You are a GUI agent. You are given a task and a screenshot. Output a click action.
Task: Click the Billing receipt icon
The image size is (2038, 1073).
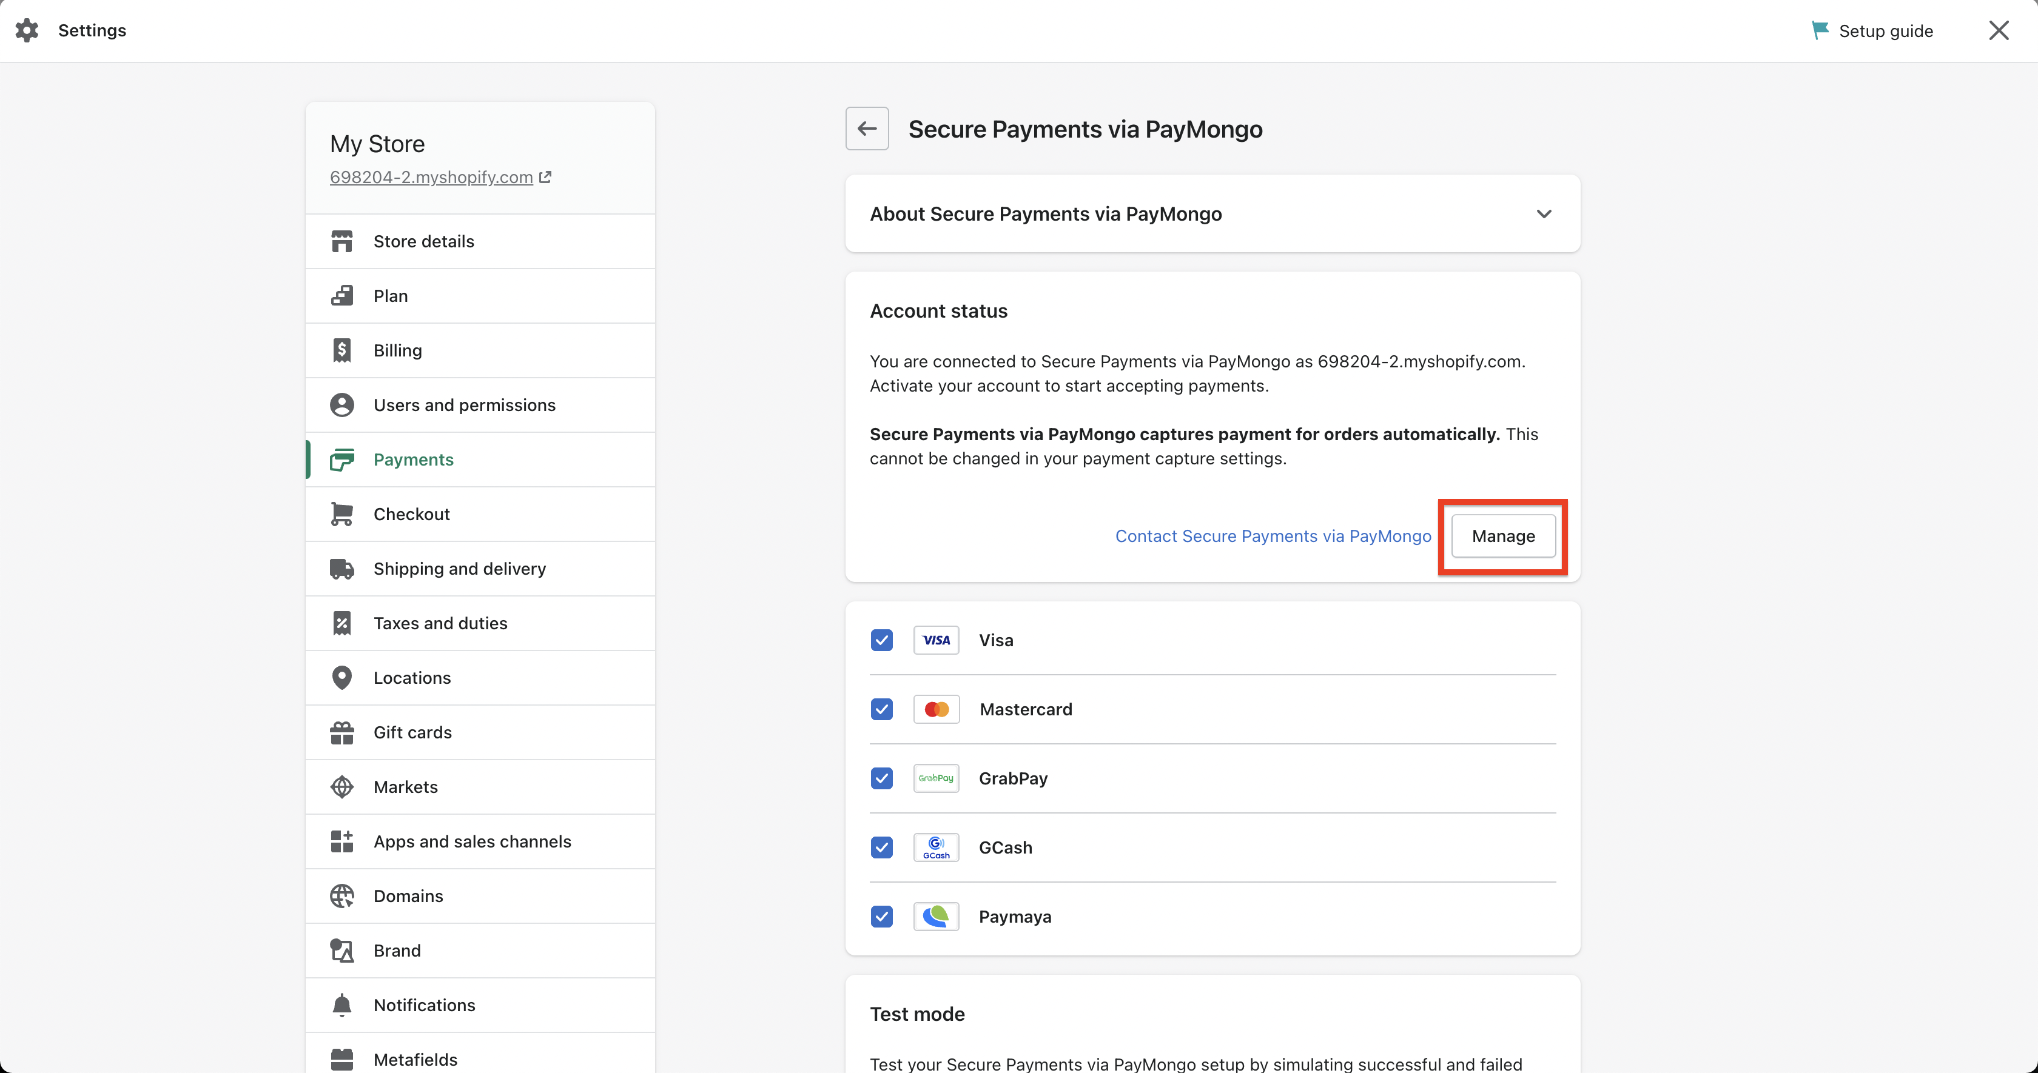click(341, 350)
